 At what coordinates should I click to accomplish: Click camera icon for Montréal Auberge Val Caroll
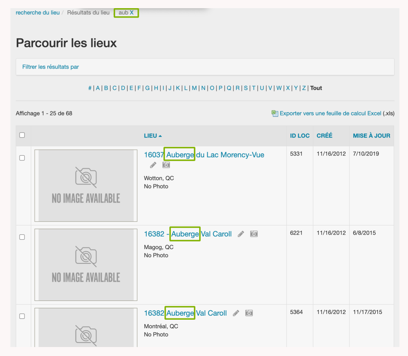point(249,313)
